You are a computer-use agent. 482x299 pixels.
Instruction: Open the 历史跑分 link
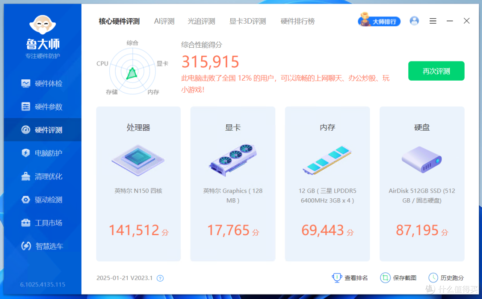coord(452,278)
